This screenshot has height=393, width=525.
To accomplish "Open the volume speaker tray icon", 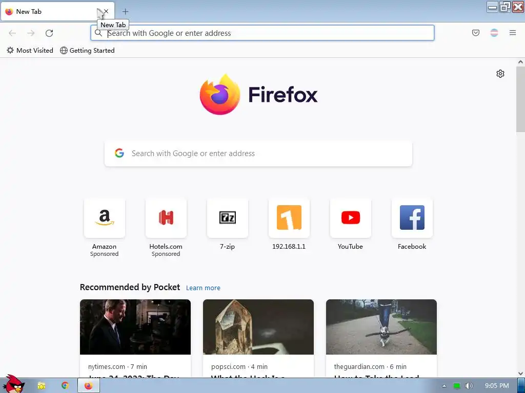I will coord(469,386).
